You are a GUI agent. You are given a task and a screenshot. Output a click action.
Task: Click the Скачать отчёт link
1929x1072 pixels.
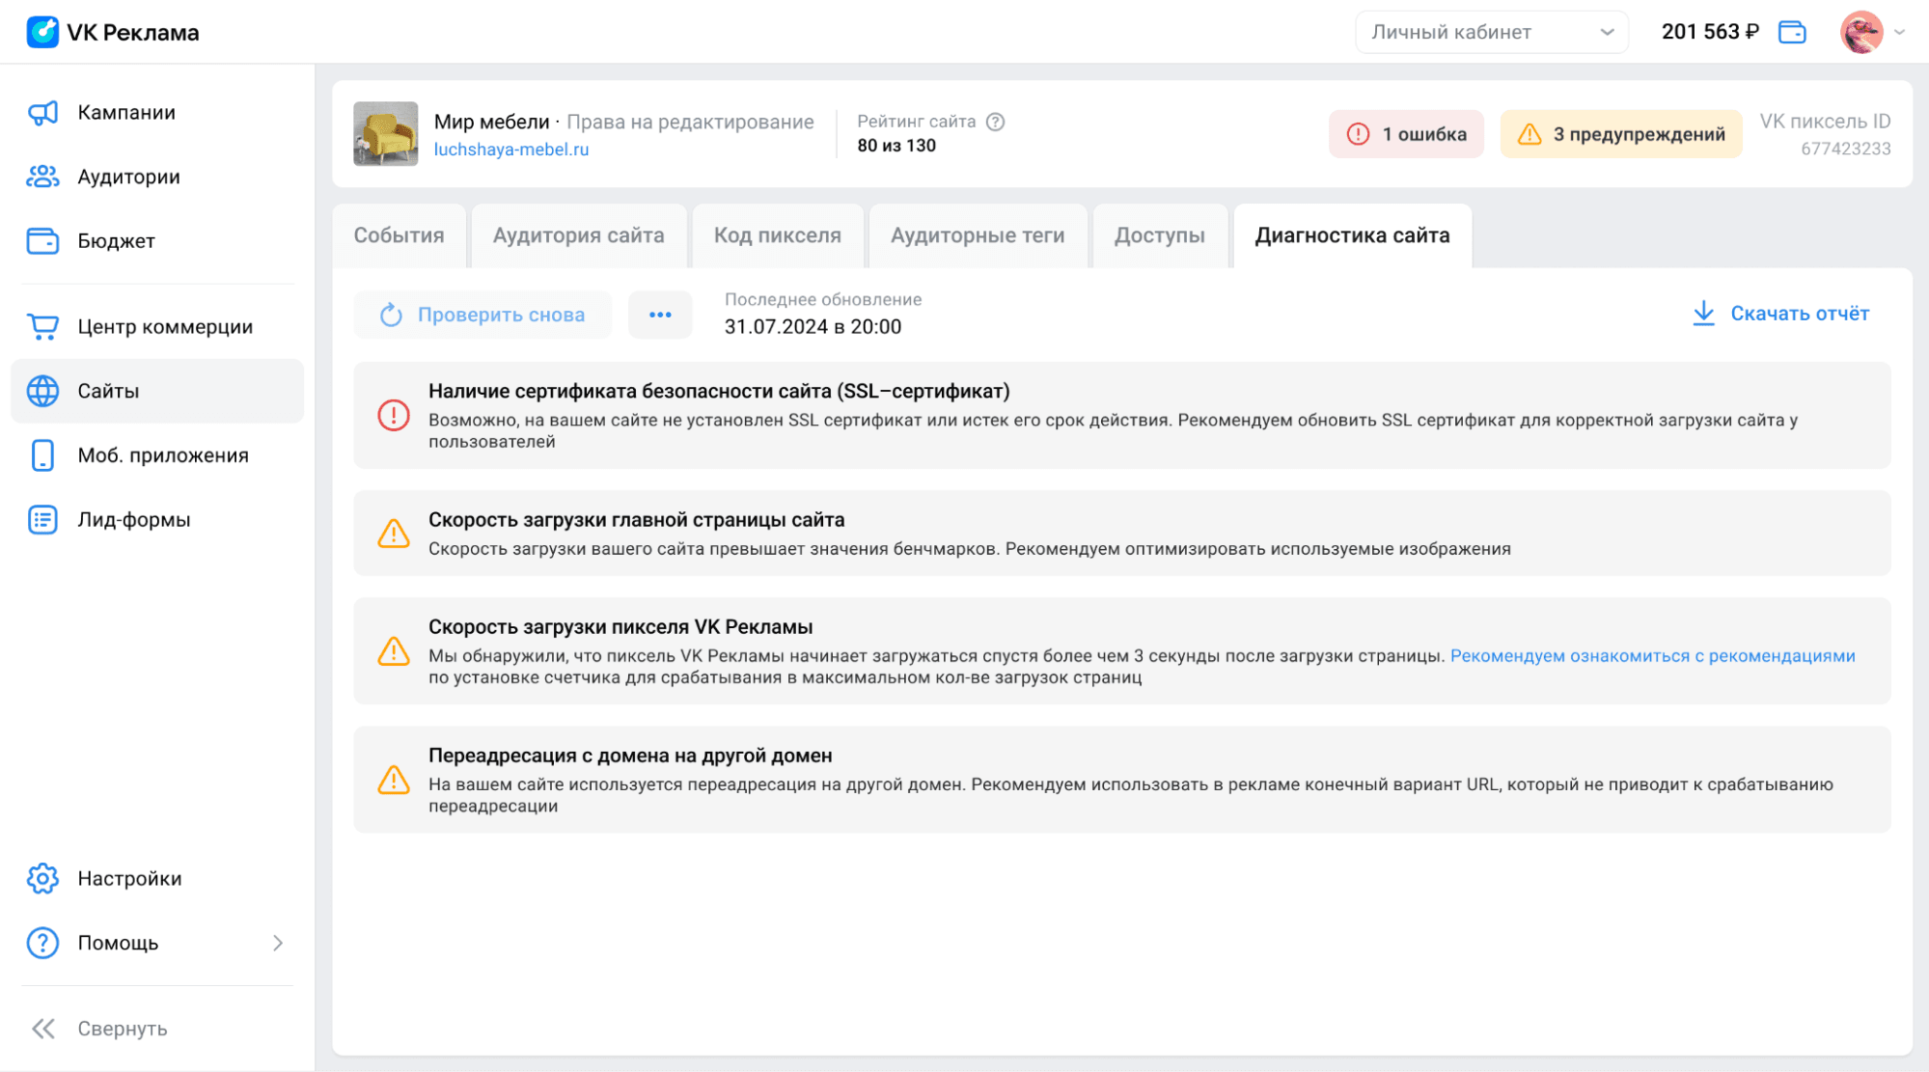click(x=1780, y=314)
